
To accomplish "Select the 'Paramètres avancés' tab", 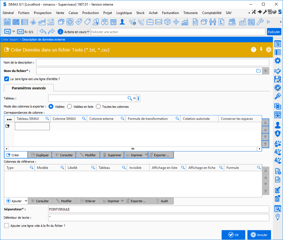I will pos(29,88).
